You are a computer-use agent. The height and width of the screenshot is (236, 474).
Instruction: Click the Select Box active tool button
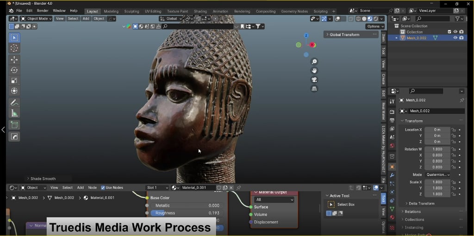(331, 205)
